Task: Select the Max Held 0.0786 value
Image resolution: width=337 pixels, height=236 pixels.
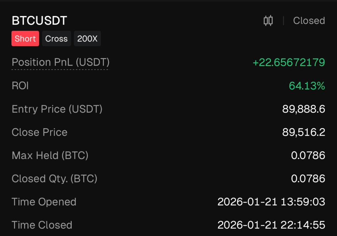Action: tap(308, 155)
